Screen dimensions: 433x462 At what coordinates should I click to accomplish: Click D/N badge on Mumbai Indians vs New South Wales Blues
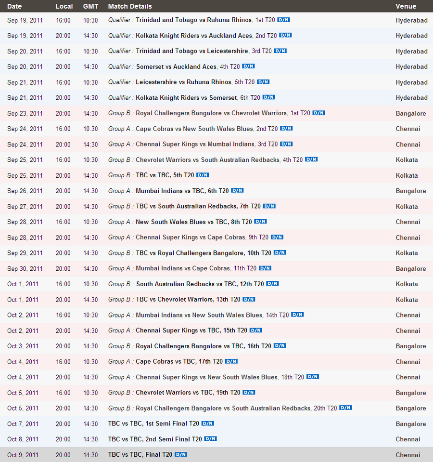(297, 315)
